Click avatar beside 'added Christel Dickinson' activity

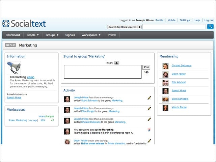(67, 121)
